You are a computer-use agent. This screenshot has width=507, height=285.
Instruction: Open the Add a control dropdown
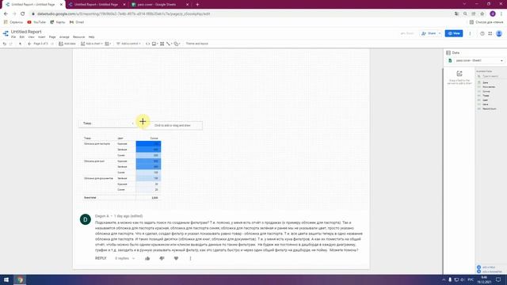click(x=128, y=44)
